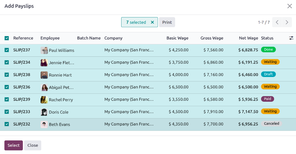The image size is (296, 154).
Task: Sort by Net Wage column header
Action: (x=248, y=38)
